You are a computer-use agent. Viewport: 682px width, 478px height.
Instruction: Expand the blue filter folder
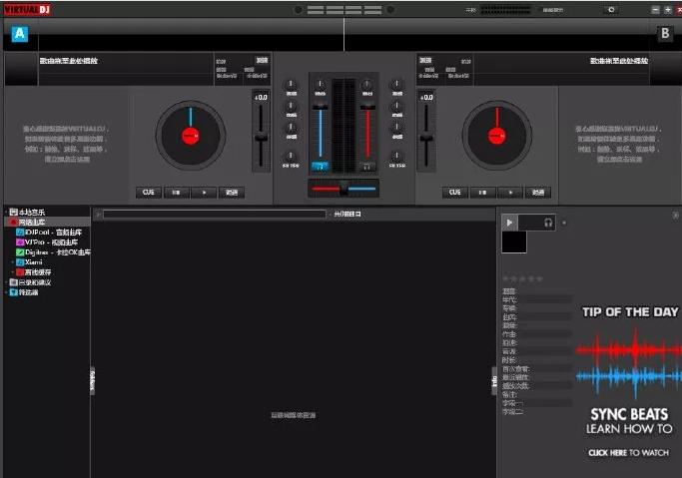pos(6,292)
